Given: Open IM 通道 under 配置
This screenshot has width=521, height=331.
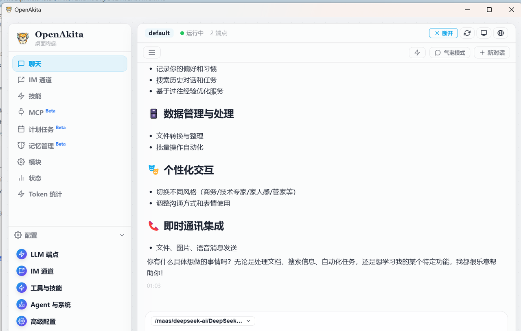Looking at the screenshot, I should (70, 271).
